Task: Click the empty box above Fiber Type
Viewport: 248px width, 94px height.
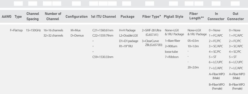Action: pos(150,3)
